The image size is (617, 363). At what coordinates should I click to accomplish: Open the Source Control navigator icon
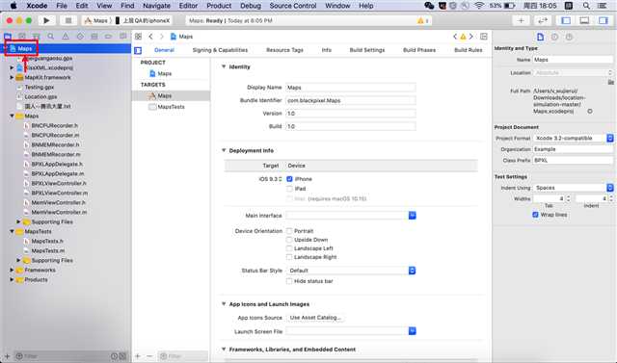[x=22, y=37]
